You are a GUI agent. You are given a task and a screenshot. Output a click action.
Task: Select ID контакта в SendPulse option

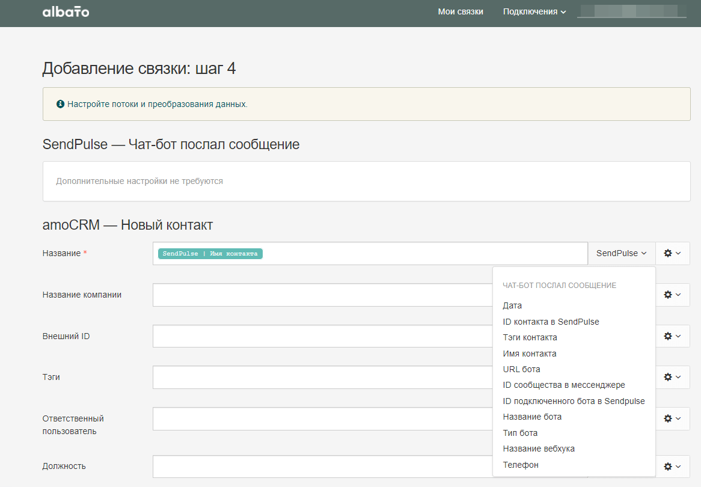coord(551,322)
